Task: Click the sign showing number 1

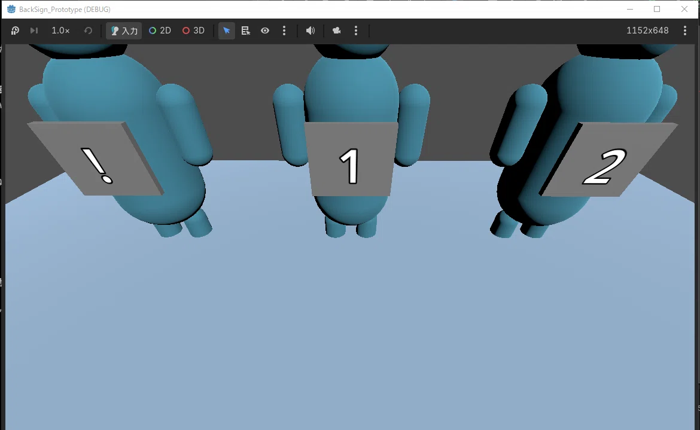Action: [x=351, y=159]
